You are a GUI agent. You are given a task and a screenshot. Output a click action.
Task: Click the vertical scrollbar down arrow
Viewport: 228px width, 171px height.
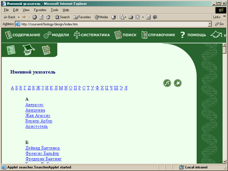(x=224, y=162)
